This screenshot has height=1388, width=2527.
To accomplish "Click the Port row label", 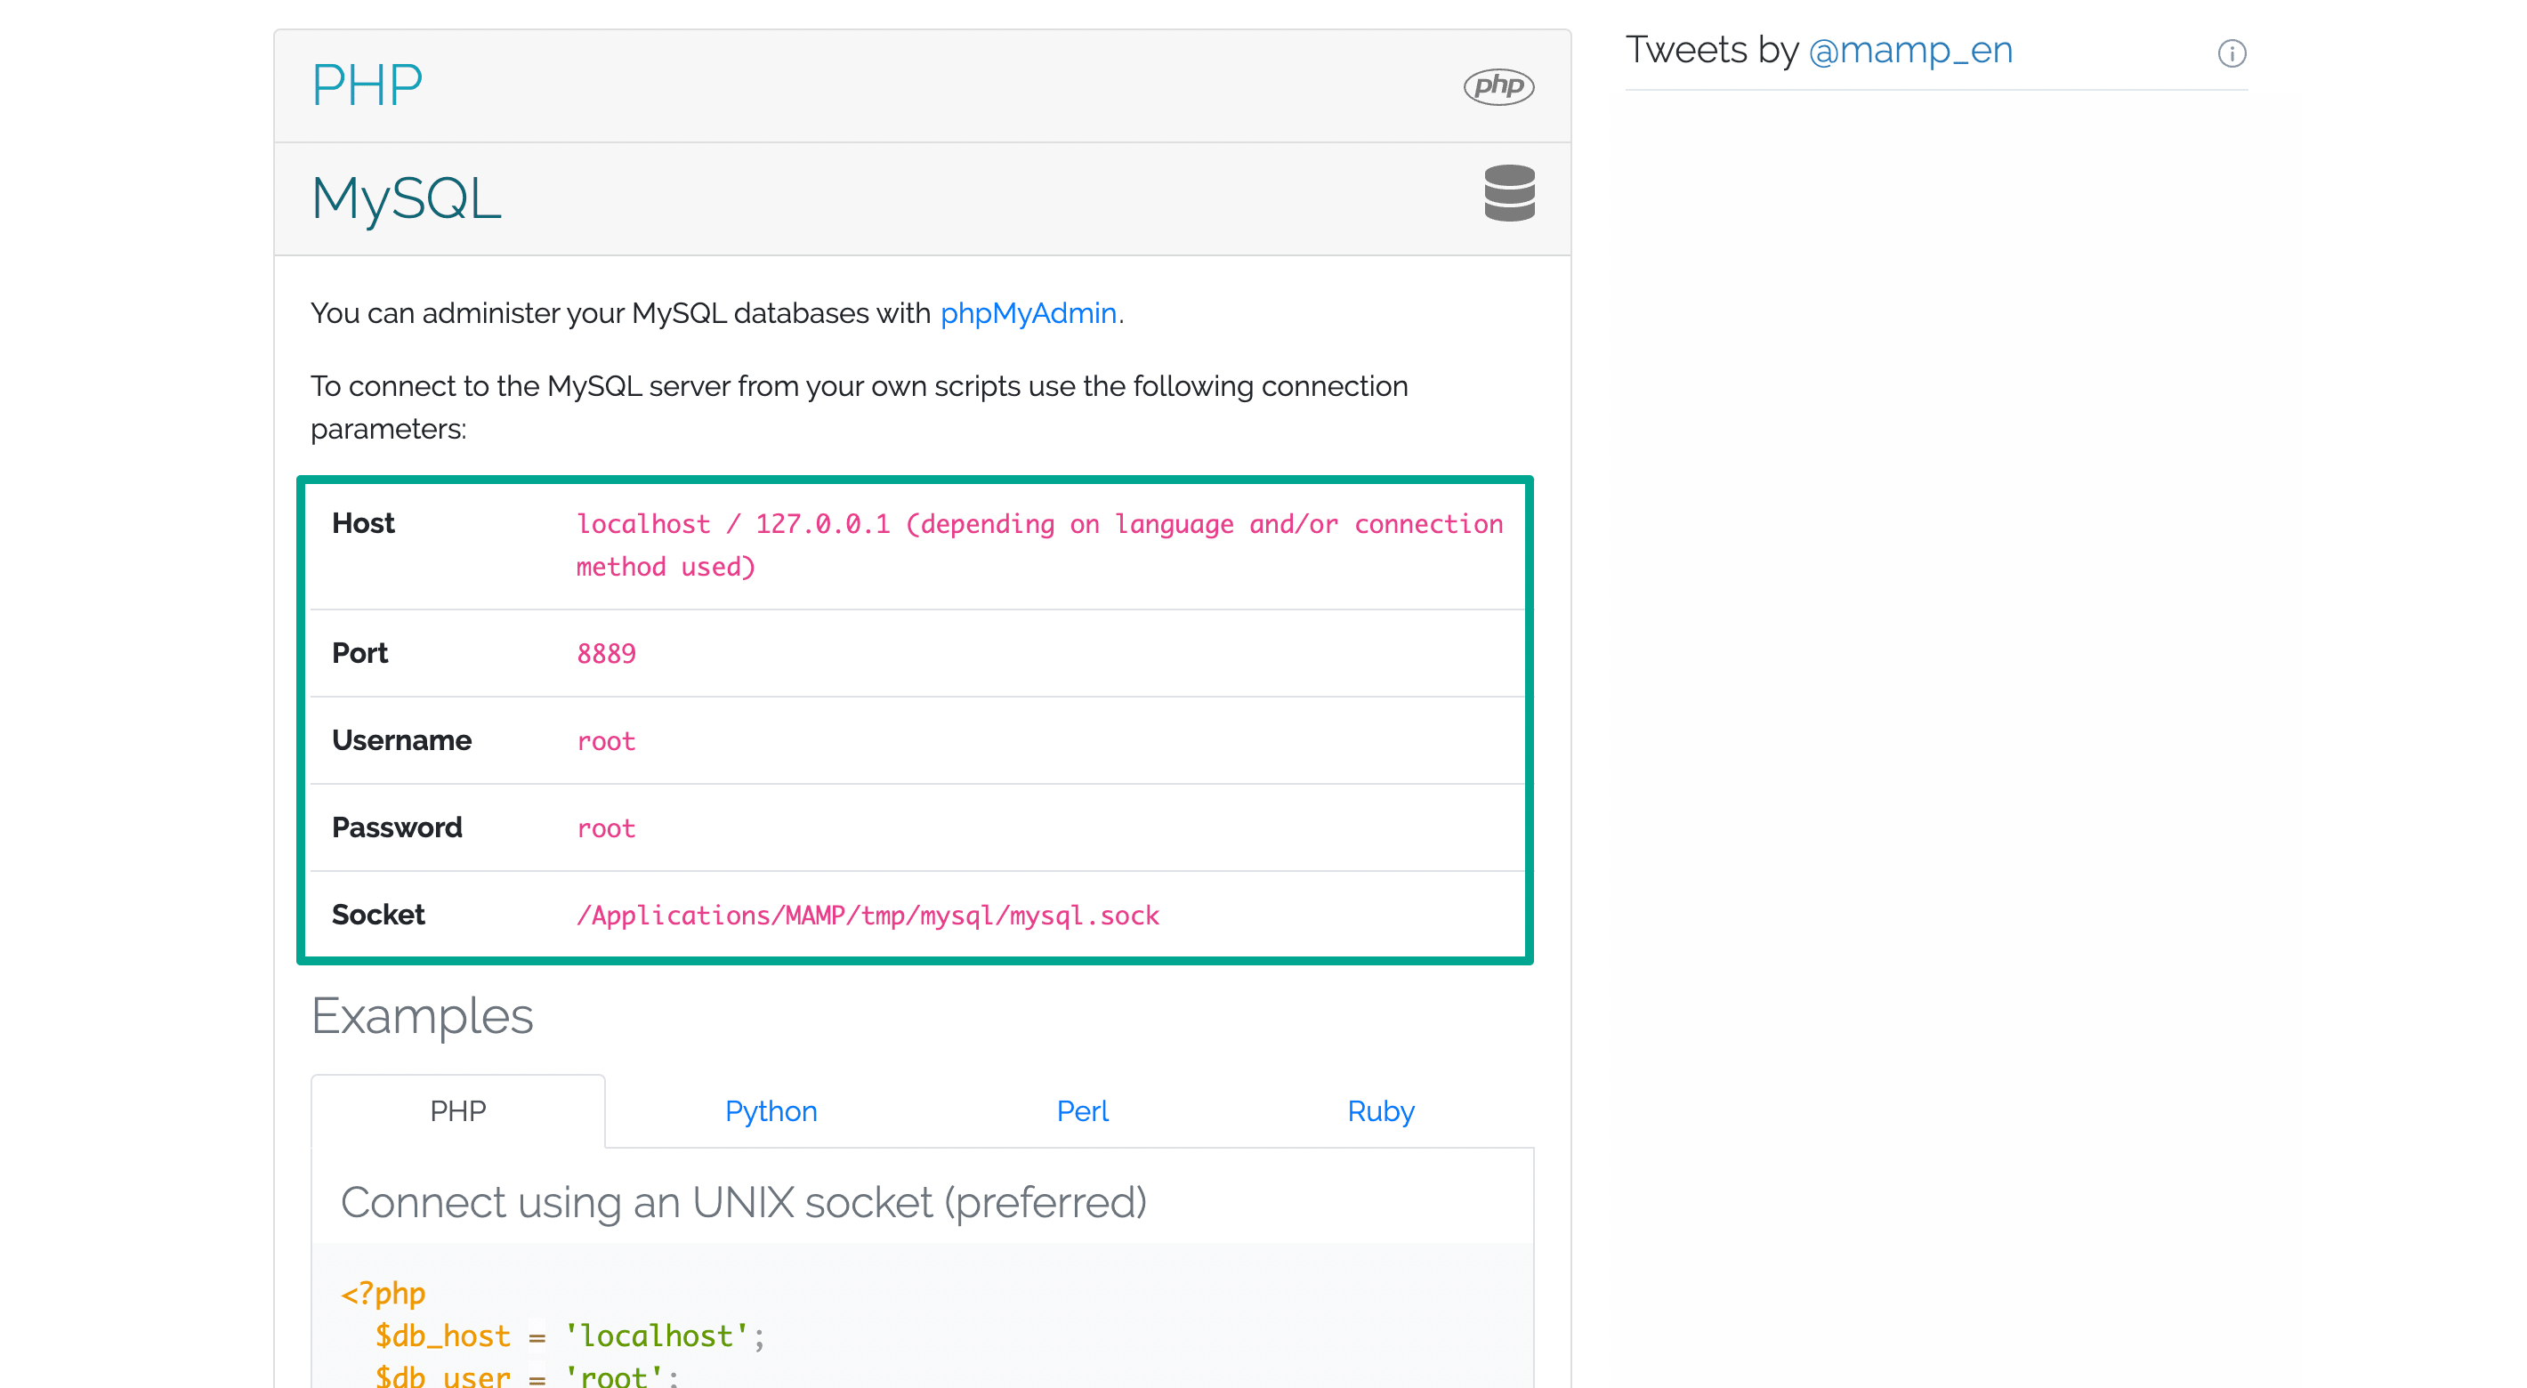I will (360, 653).
